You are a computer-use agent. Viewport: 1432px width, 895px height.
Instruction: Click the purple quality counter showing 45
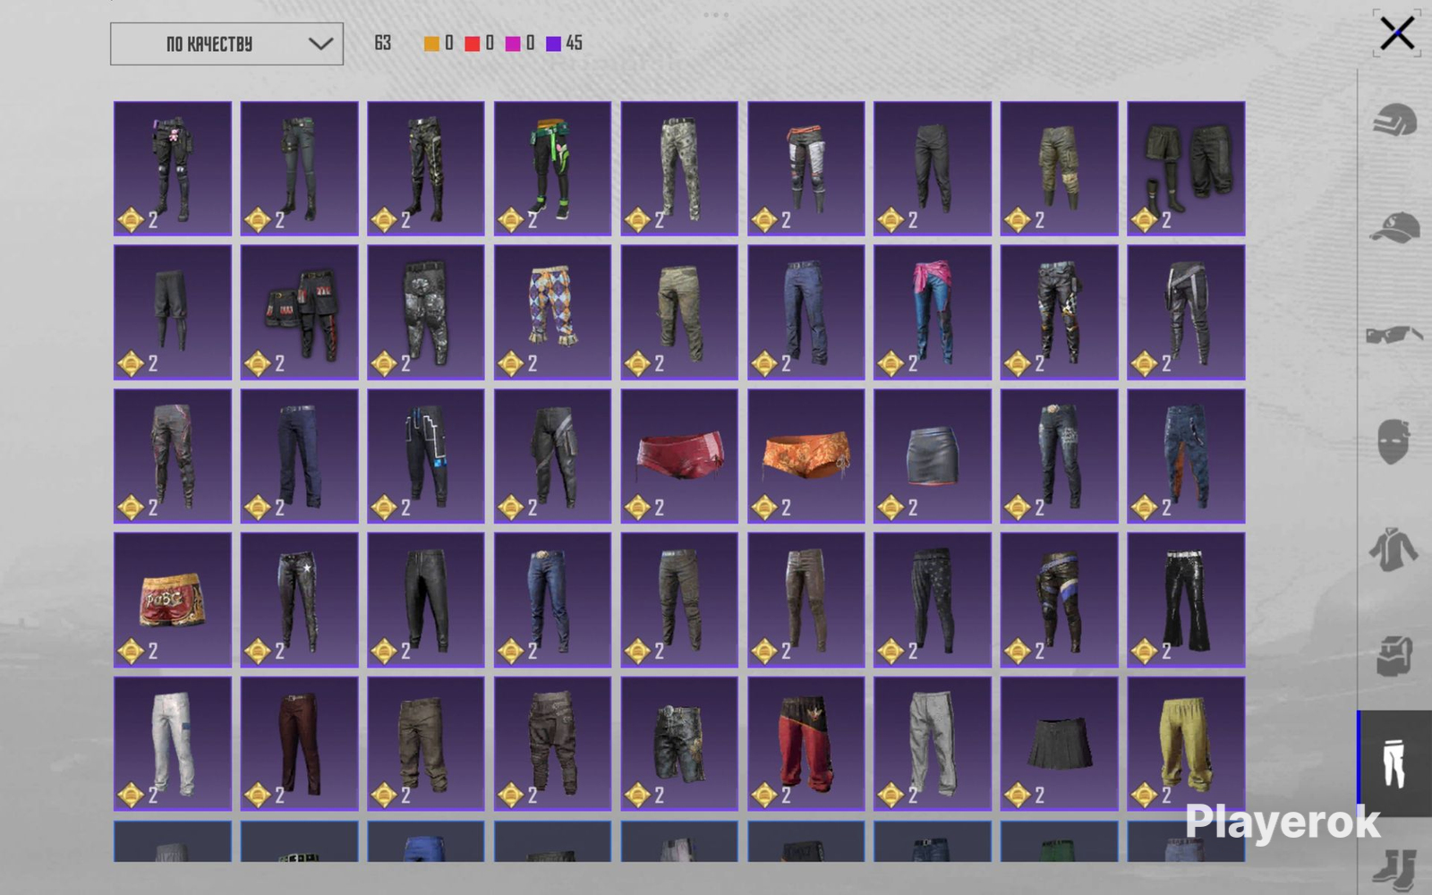click(x=564, y=43)
